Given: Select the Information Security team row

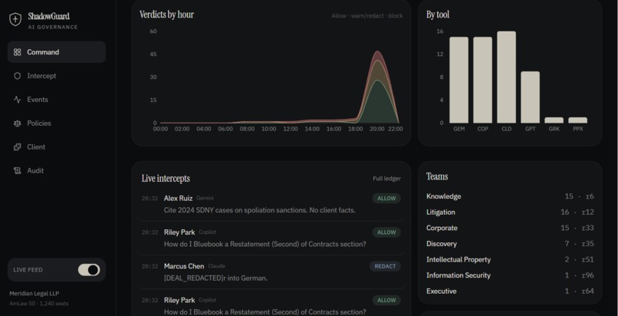Looking at the screenshot, I should click(x=510, y=275).
